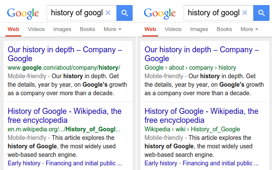Switch to Images tab in right panel
Image resolution: width=272 pixels, height=170 pixels.
[x=199, y=29]
